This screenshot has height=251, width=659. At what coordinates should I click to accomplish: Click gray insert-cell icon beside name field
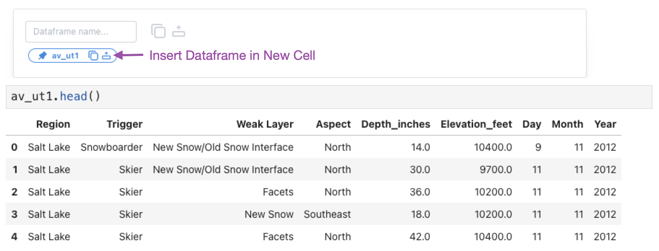(179, 31)
